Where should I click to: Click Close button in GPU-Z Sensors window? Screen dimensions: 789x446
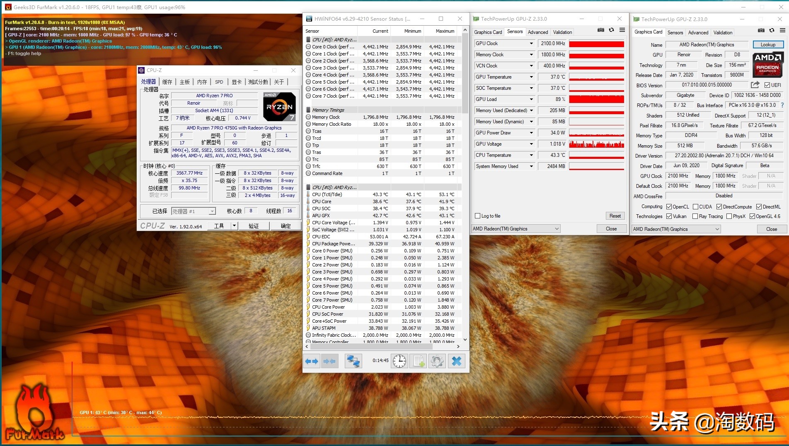pos(611,229)
